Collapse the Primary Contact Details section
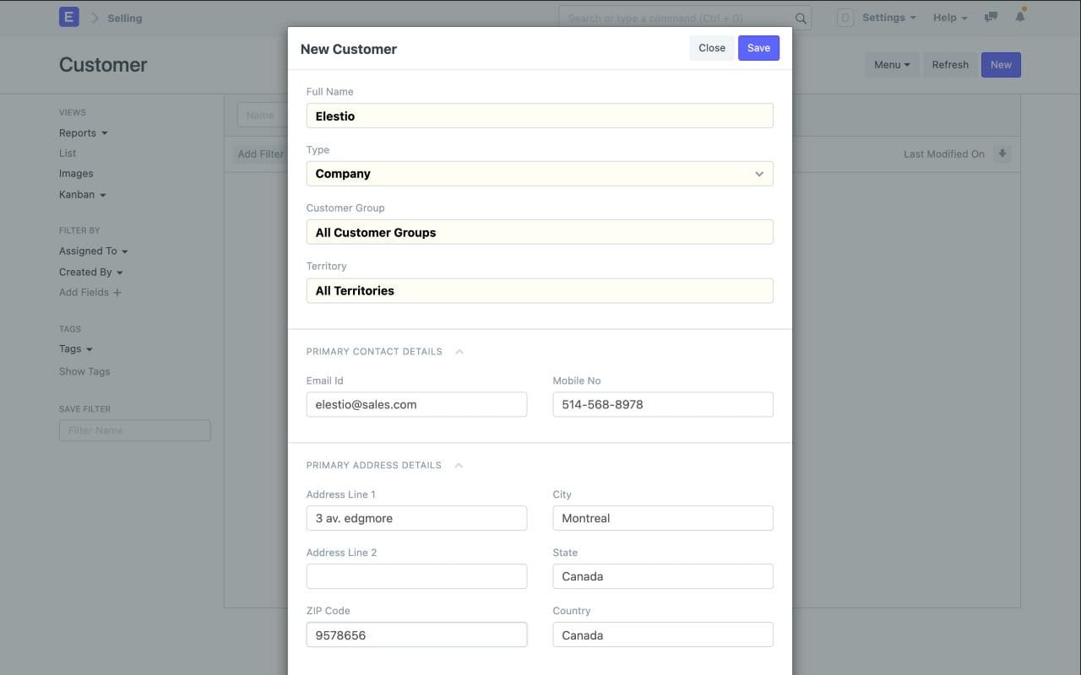The height and width of the screenshot is (675, 1081). 459,351
